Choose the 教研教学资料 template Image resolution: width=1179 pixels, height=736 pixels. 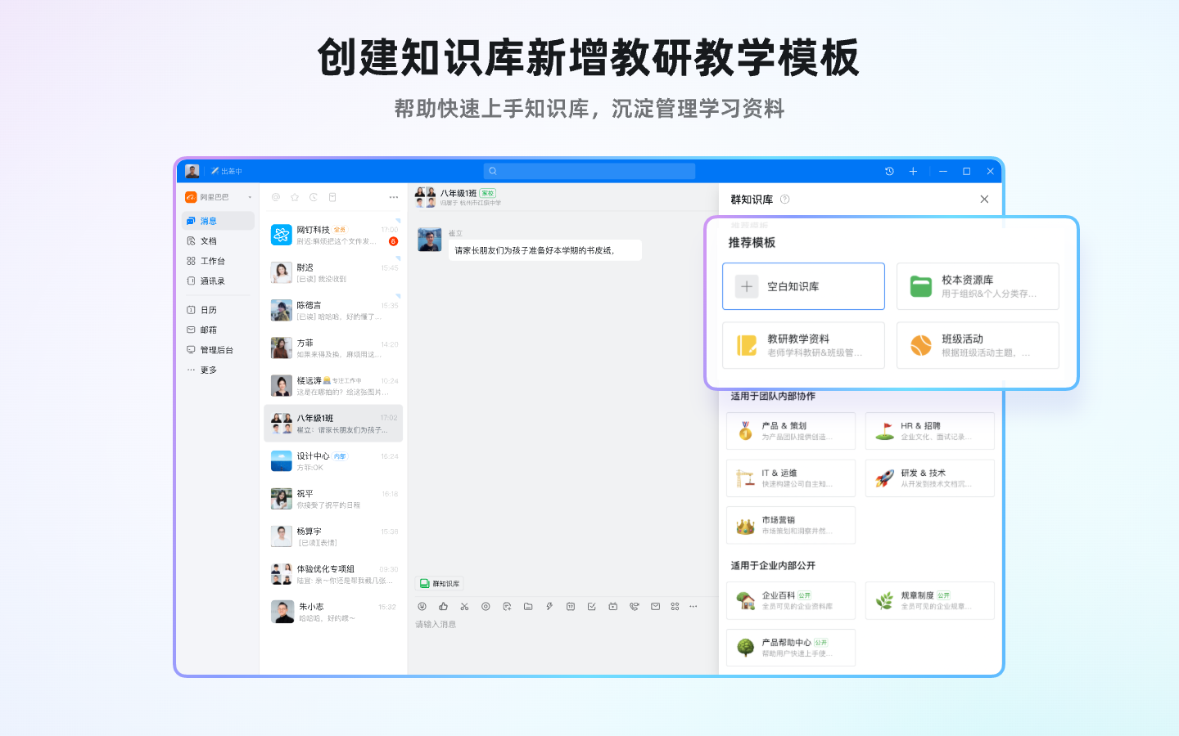[803, 345]
